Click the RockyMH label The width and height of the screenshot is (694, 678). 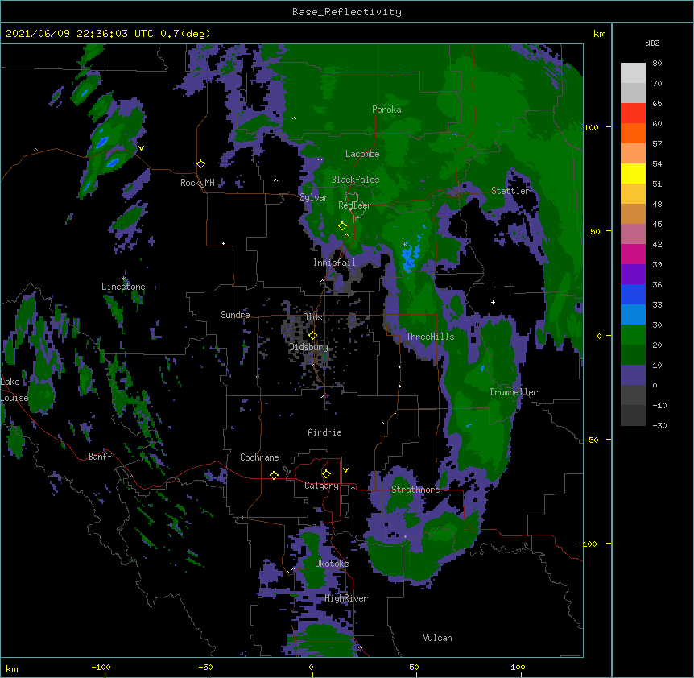[197, 183]
